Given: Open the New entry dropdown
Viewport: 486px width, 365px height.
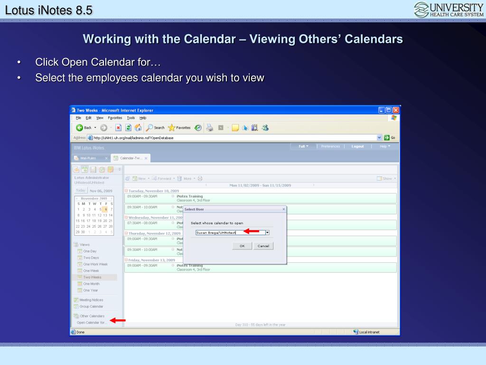Looking at the screenshot, I should 149,179.
